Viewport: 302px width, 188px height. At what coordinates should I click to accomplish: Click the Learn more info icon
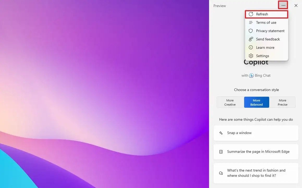pyautogui.click(x=251, y=47)
